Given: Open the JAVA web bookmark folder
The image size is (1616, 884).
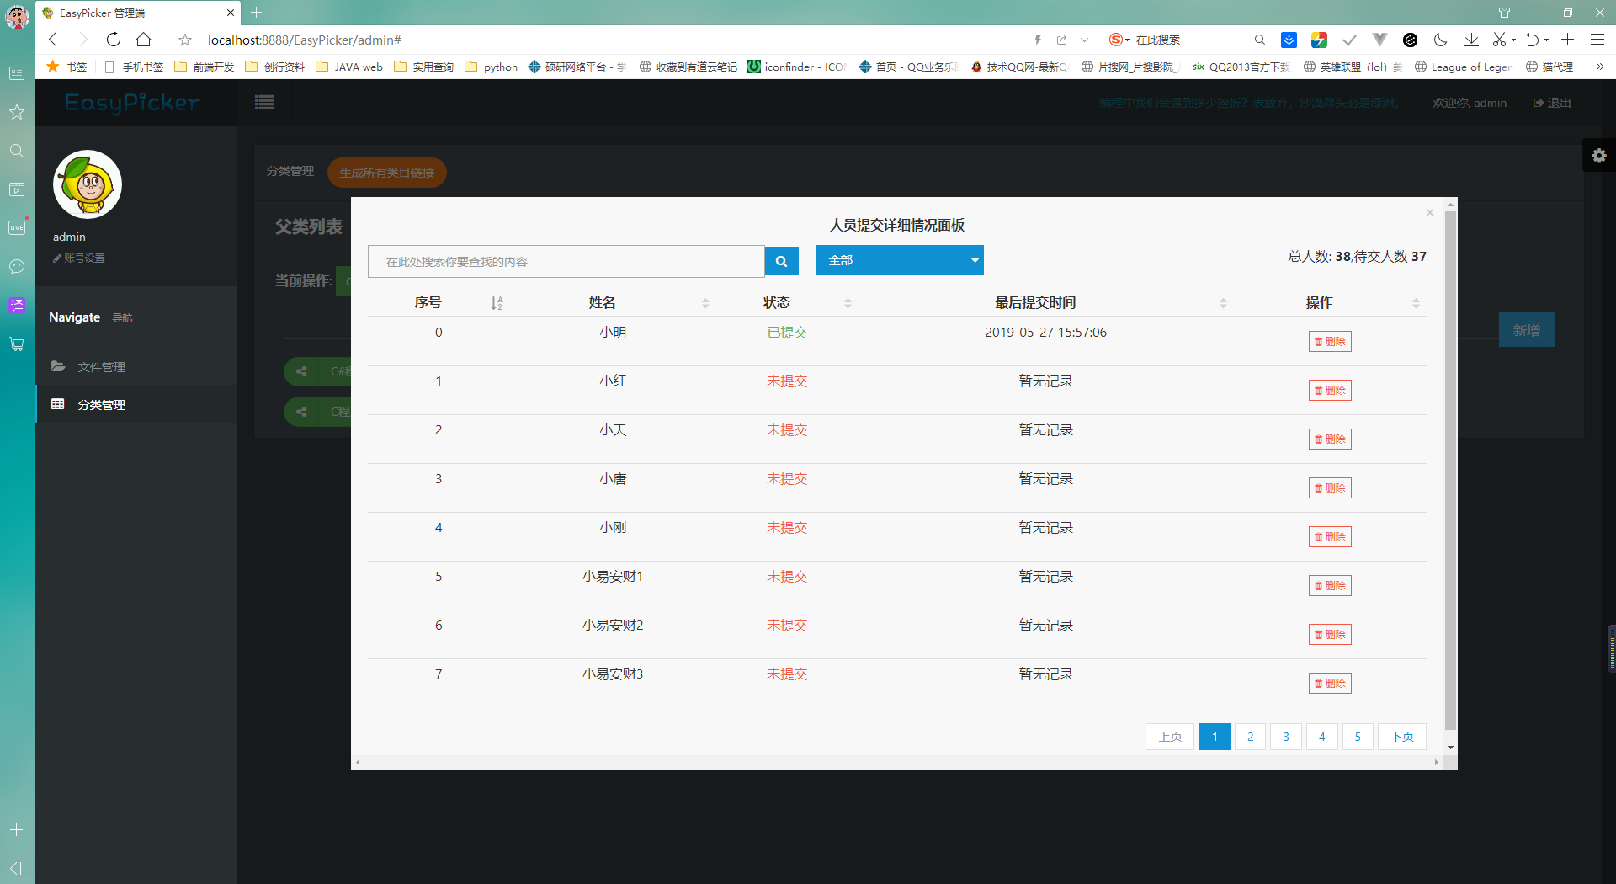Looking at the screenshot, I should coord(349,67).
